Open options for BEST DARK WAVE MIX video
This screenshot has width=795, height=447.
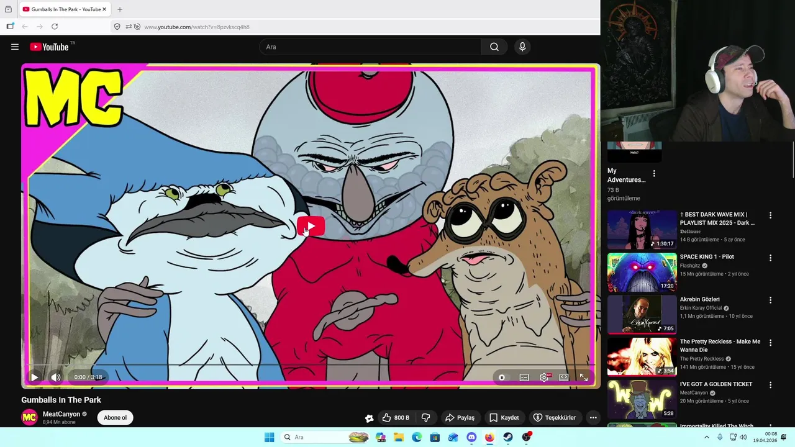(771, 215)
